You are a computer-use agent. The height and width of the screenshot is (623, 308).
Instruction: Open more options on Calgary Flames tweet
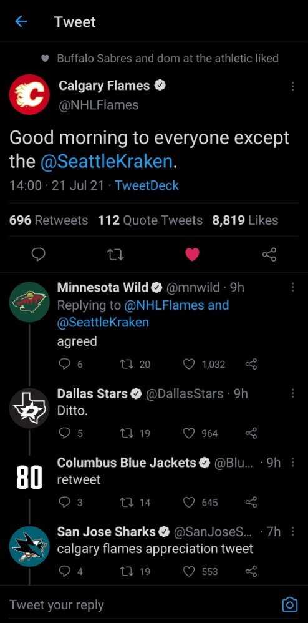pos(293,86)
